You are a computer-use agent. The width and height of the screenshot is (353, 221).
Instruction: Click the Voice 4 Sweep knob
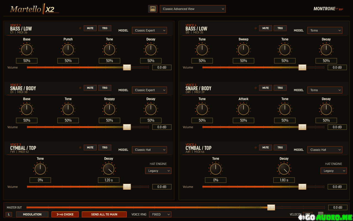point(244,50)
